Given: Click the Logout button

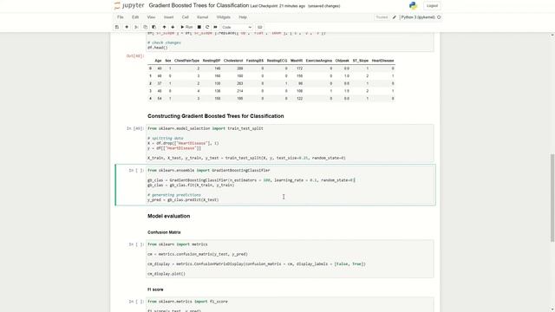Looking at the screenshot, I should point(432,6).
